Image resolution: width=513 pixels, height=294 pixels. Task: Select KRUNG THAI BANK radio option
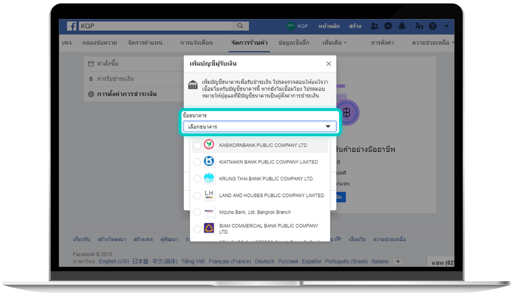click(x=197, y=179)
